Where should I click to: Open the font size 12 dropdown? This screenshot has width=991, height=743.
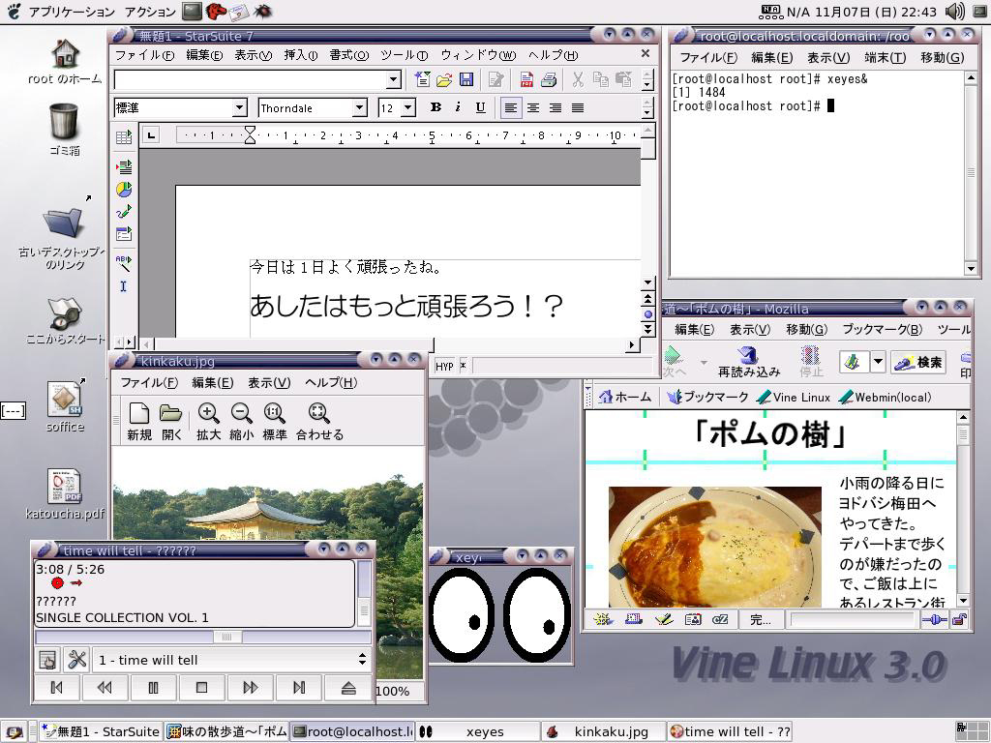(x=408, y=108)
